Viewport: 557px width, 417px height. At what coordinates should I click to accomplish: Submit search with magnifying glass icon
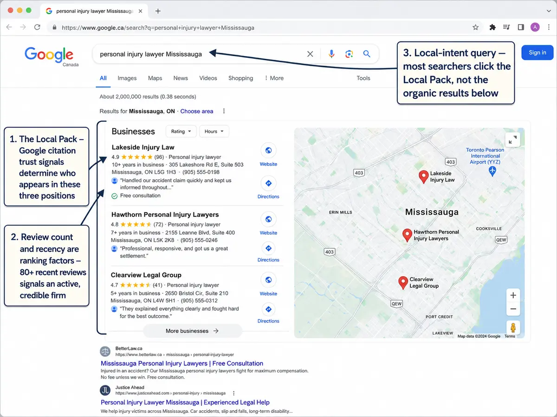[367, 54]
